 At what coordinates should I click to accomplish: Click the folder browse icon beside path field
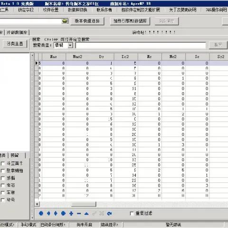65,21
